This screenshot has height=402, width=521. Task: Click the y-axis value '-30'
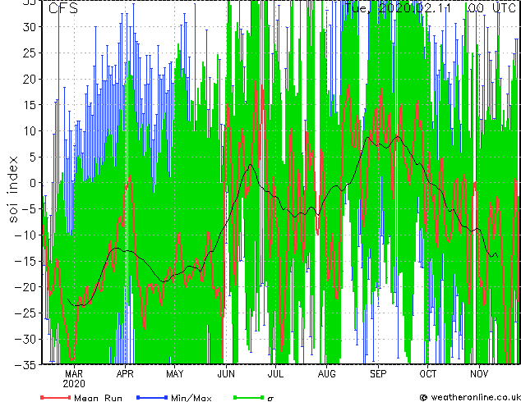pos(25,339)
